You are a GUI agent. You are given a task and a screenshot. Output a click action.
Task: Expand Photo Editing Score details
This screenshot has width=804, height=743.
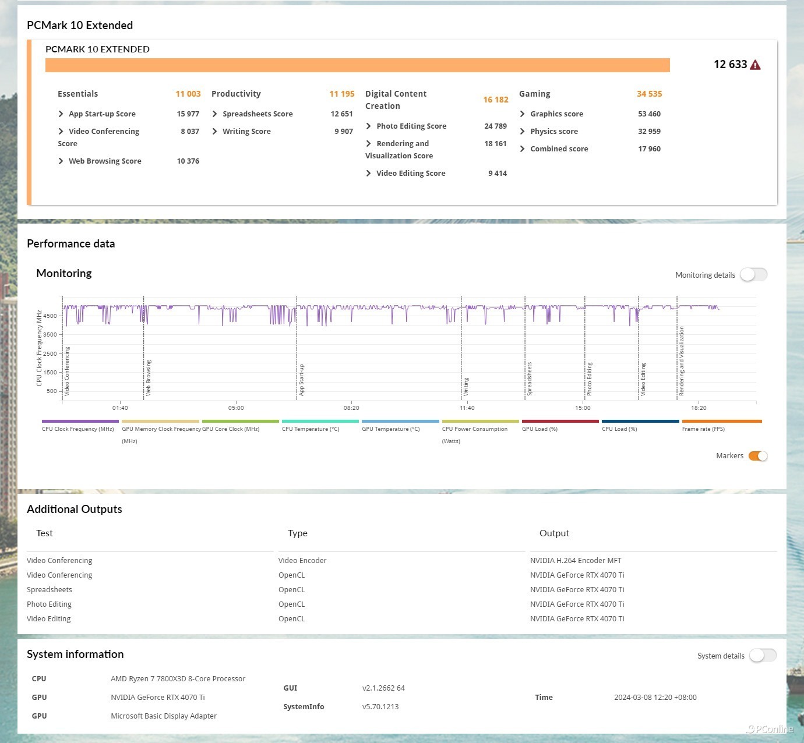tap(369, 126)
